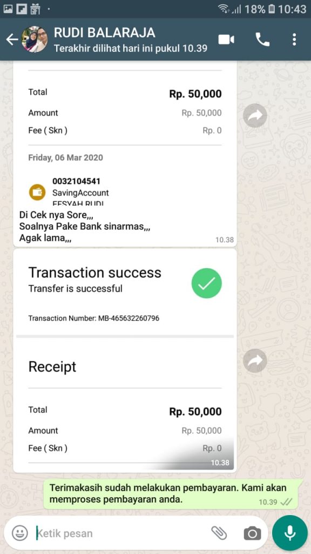Tap the paperclip attachment icon

pyautogui.click(x=219, y=533)
